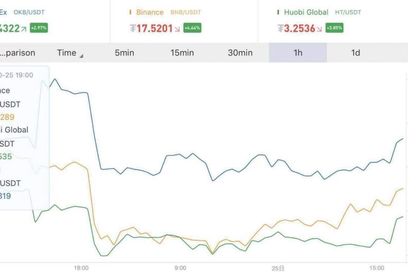
Task: Open the comparison tab
Action: tap(17, 53)
